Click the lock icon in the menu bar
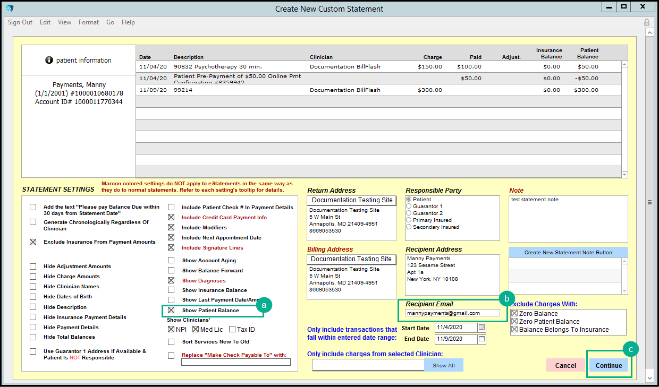This screenshot has height=387, width=659. 647,22
